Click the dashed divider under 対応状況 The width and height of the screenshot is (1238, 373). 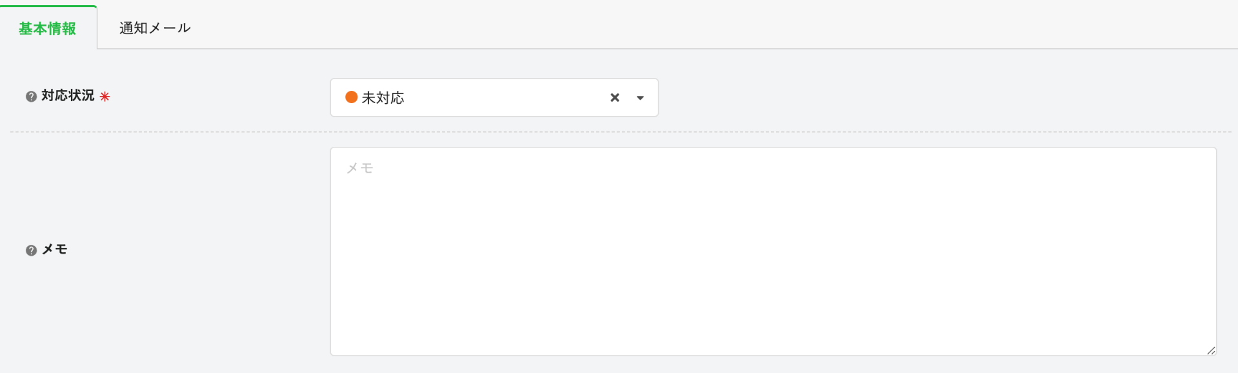click(x=619, y=132)
